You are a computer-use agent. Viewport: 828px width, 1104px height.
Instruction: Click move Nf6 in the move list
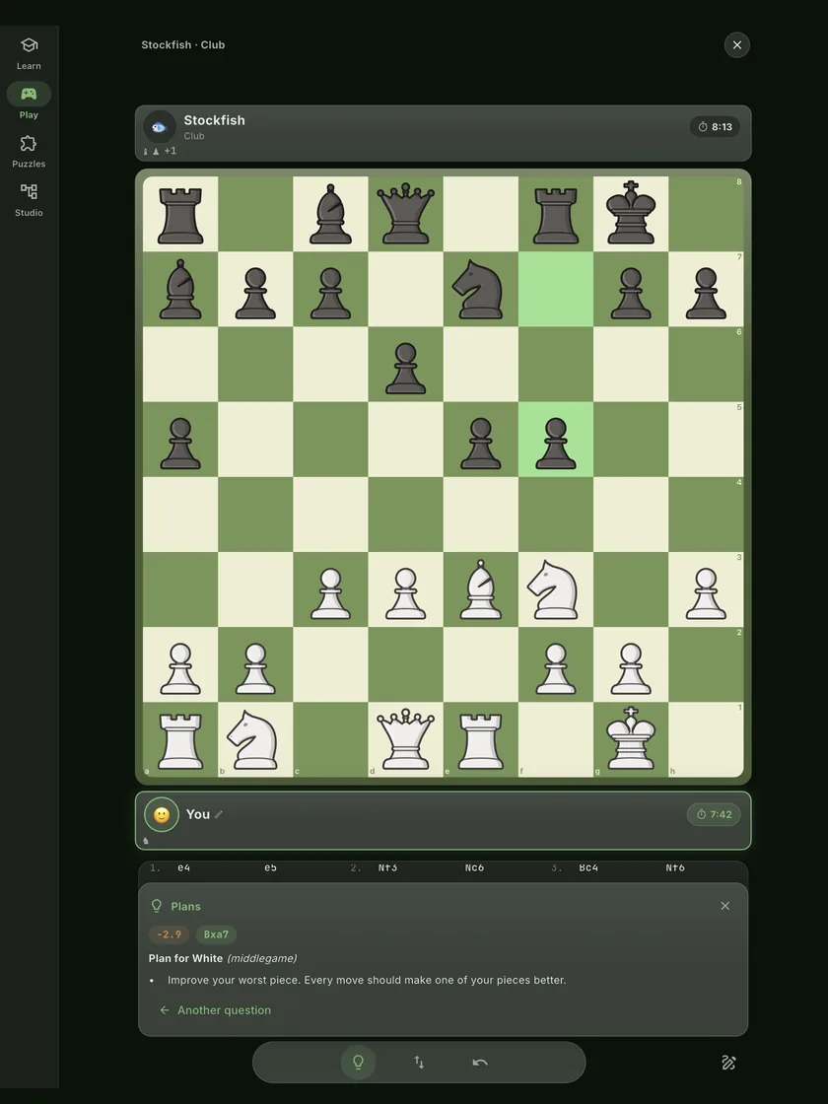(674, 867)
